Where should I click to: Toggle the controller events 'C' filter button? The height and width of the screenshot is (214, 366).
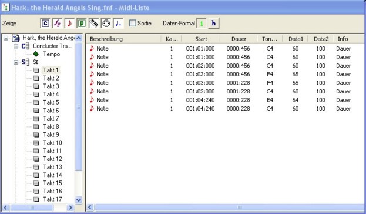pos(45,23)
